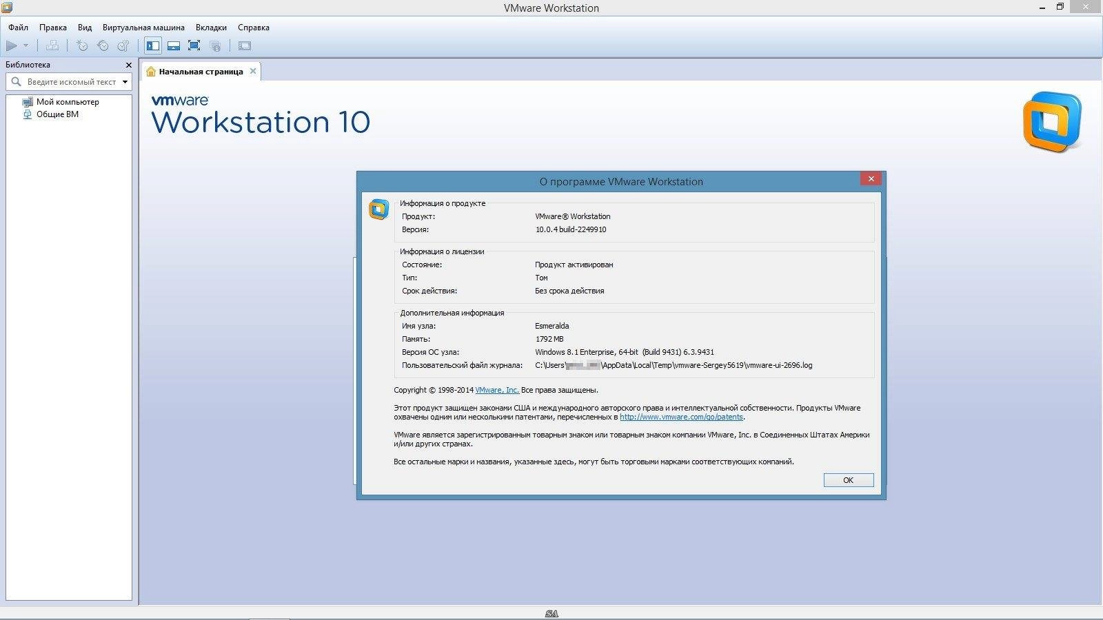Close the Начальная страница tab
The height and width of the screenshot is (620, 1103).
tap(253, 71)
